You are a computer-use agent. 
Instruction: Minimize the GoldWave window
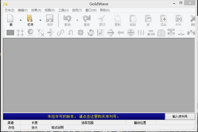tap(174, 3)
